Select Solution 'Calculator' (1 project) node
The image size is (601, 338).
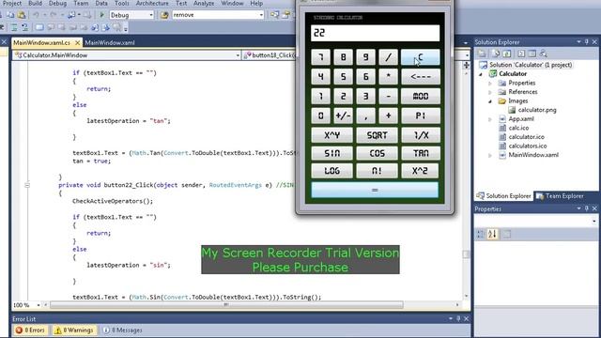531,65
